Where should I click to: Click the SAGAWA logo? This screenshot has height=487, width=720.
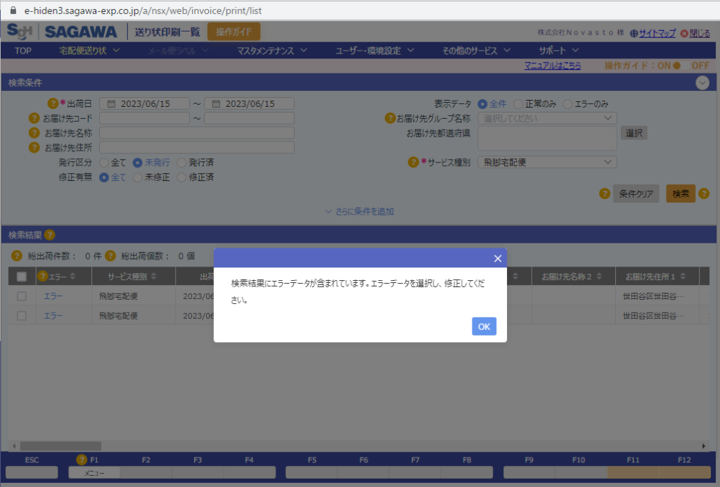point(81,32)
